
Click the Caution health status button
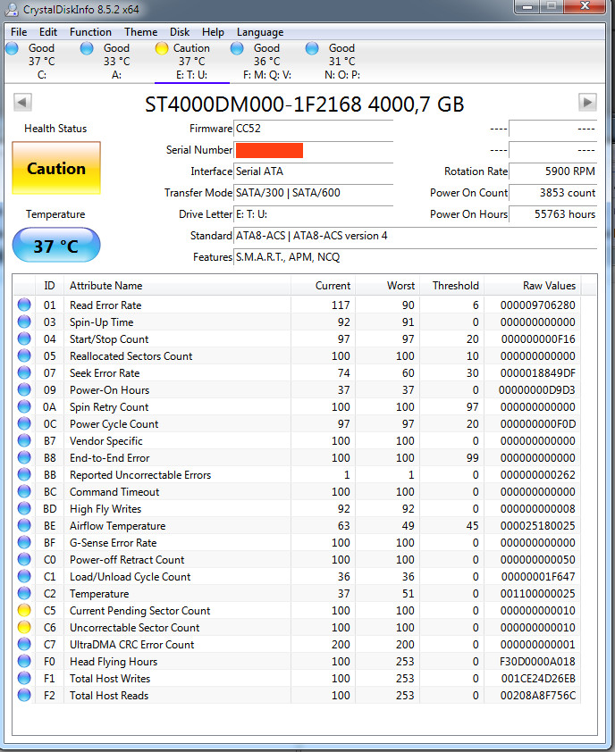point(56,168)
